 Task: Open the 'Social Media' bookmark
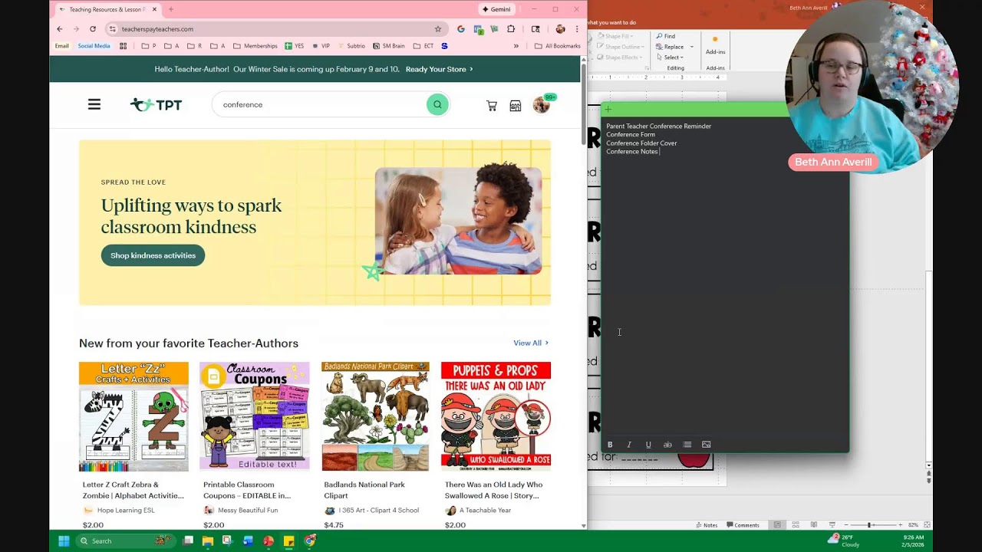pos(94,46)
